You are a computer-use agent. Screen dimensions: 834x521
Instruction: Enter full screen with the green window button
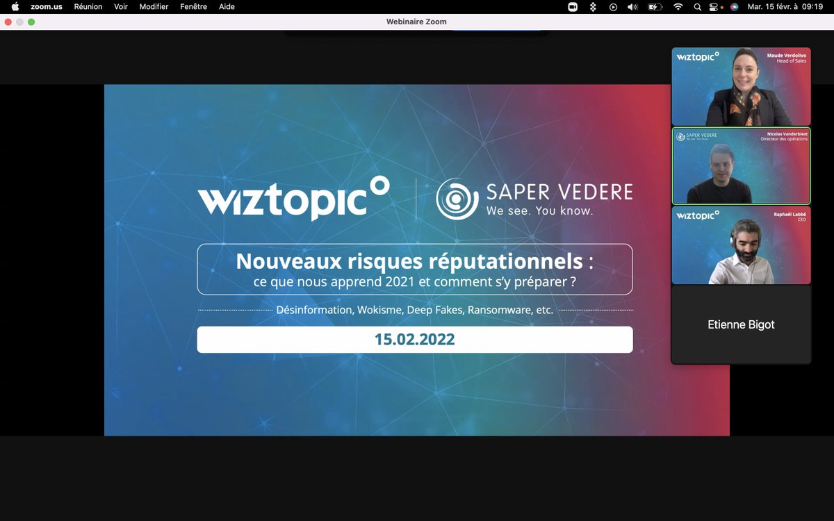click(31, 22)
